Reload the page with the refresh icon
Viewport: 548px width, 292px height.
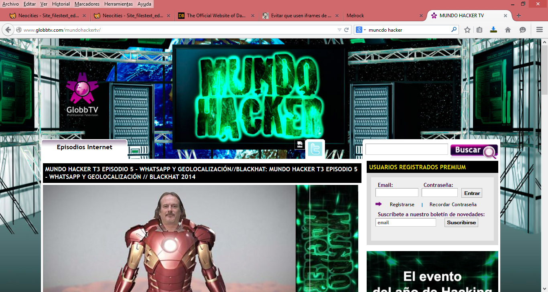coord(347,30)
